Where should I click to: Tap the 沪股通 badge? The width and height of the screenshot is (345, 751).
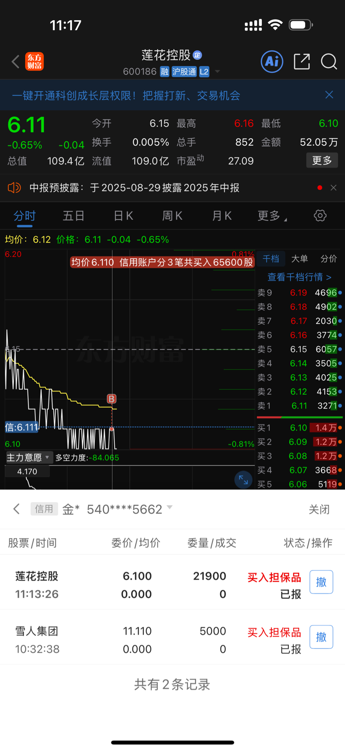click(184, 72)
